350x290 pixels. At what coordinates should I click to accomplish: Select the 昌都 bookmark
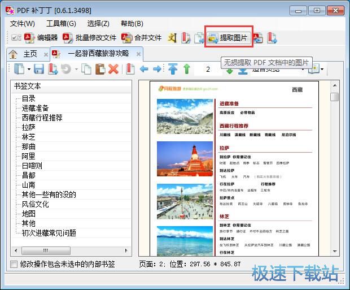[x=29, y=175]
